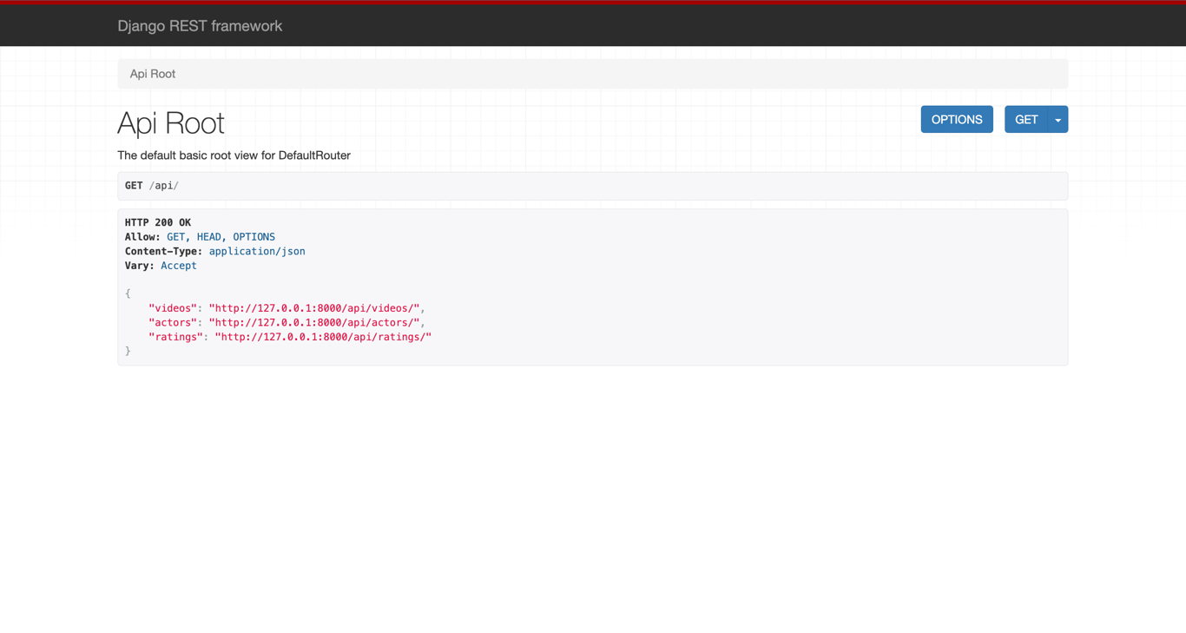Click the "videos" JSON key
The height and width of the screenshot is (633, 1186).
click(173, 308)
